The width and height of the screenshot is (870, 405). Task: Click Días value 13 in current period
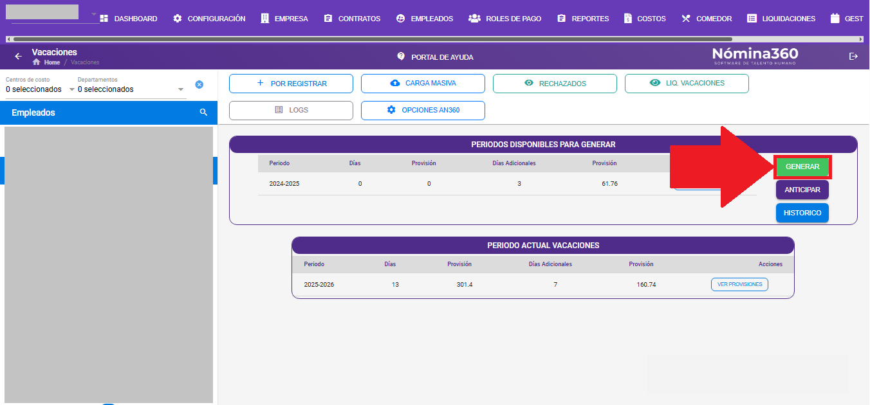tap(395, 285)
